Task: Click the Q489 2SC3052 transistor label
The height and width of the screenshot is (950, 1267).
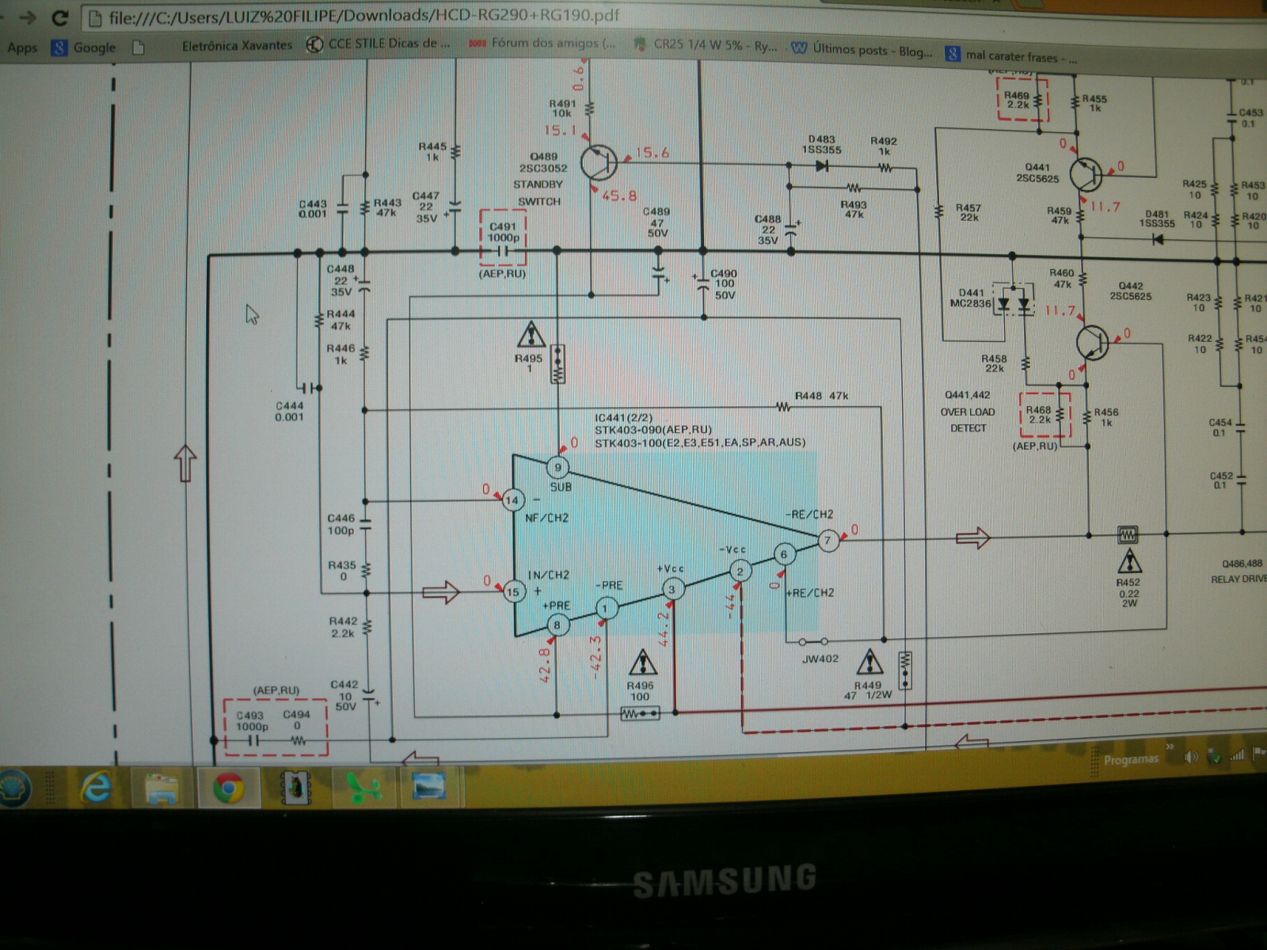Action: pos(543,162)
